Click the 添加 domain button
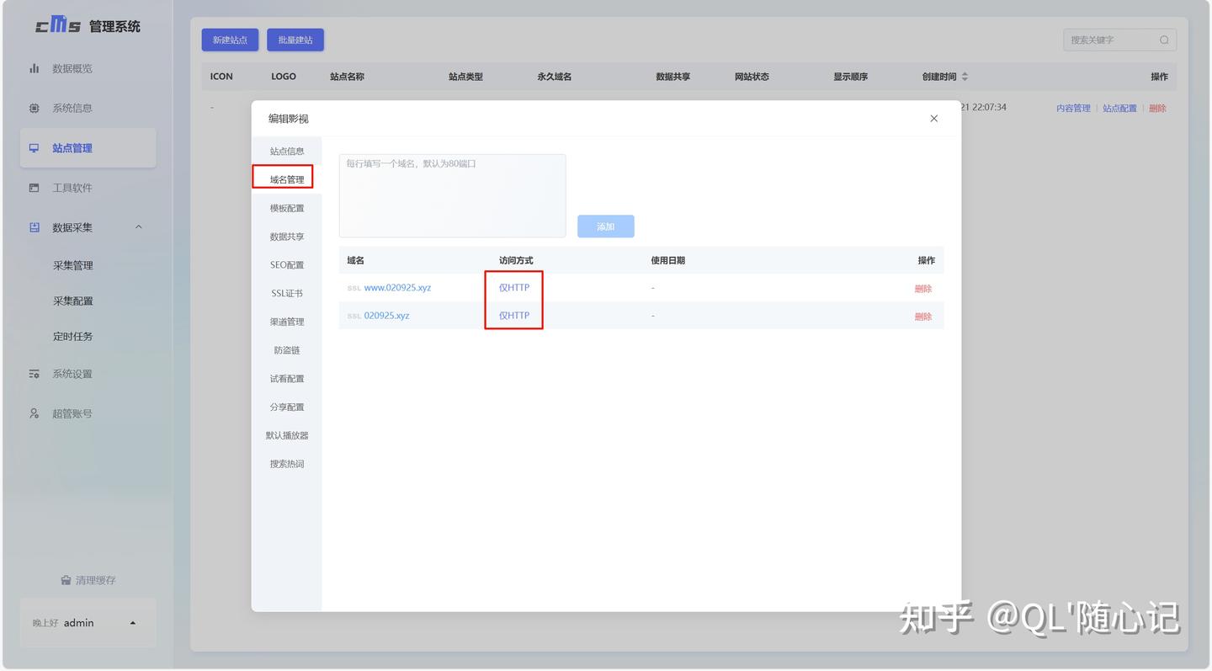This screenshot has height=671, width=1212. (x=606, y=226)
